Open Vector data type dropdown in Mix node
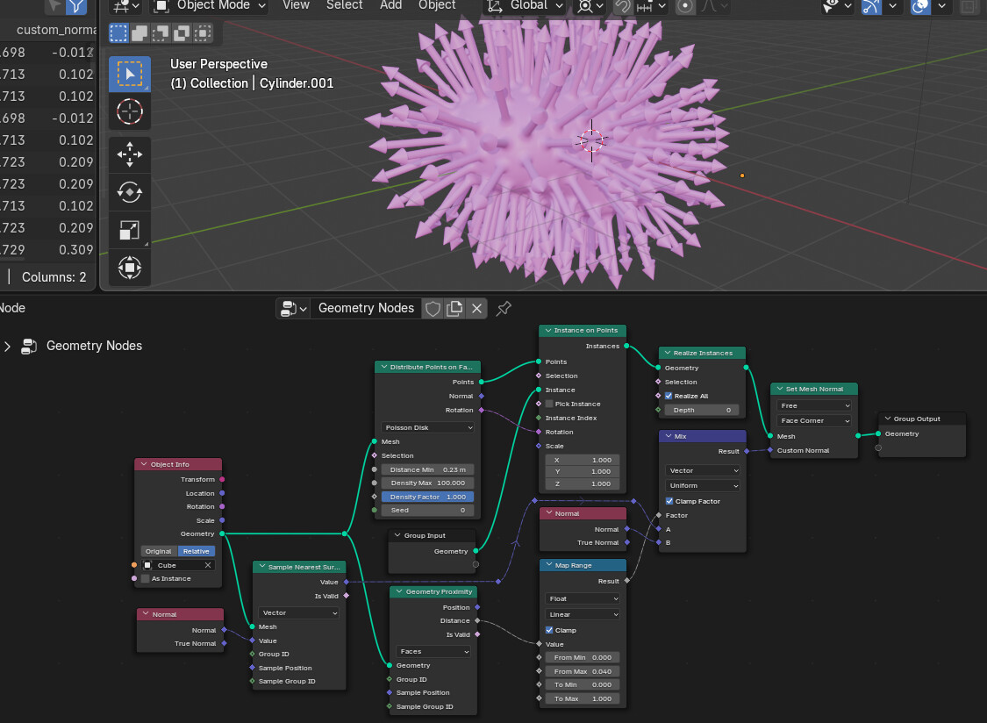This screenshot has height=723, width=987. (x=703, y=470)
